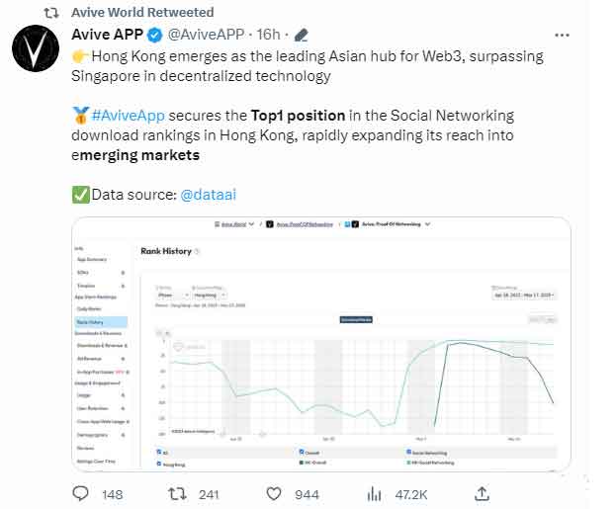View tweet analytics bar chart icon

(375, 493)
